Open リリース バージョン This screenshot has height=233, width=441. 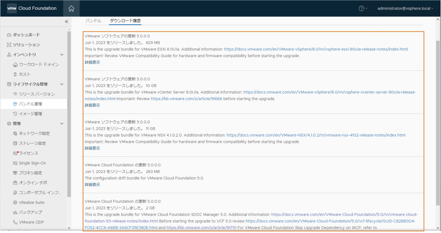37,94
